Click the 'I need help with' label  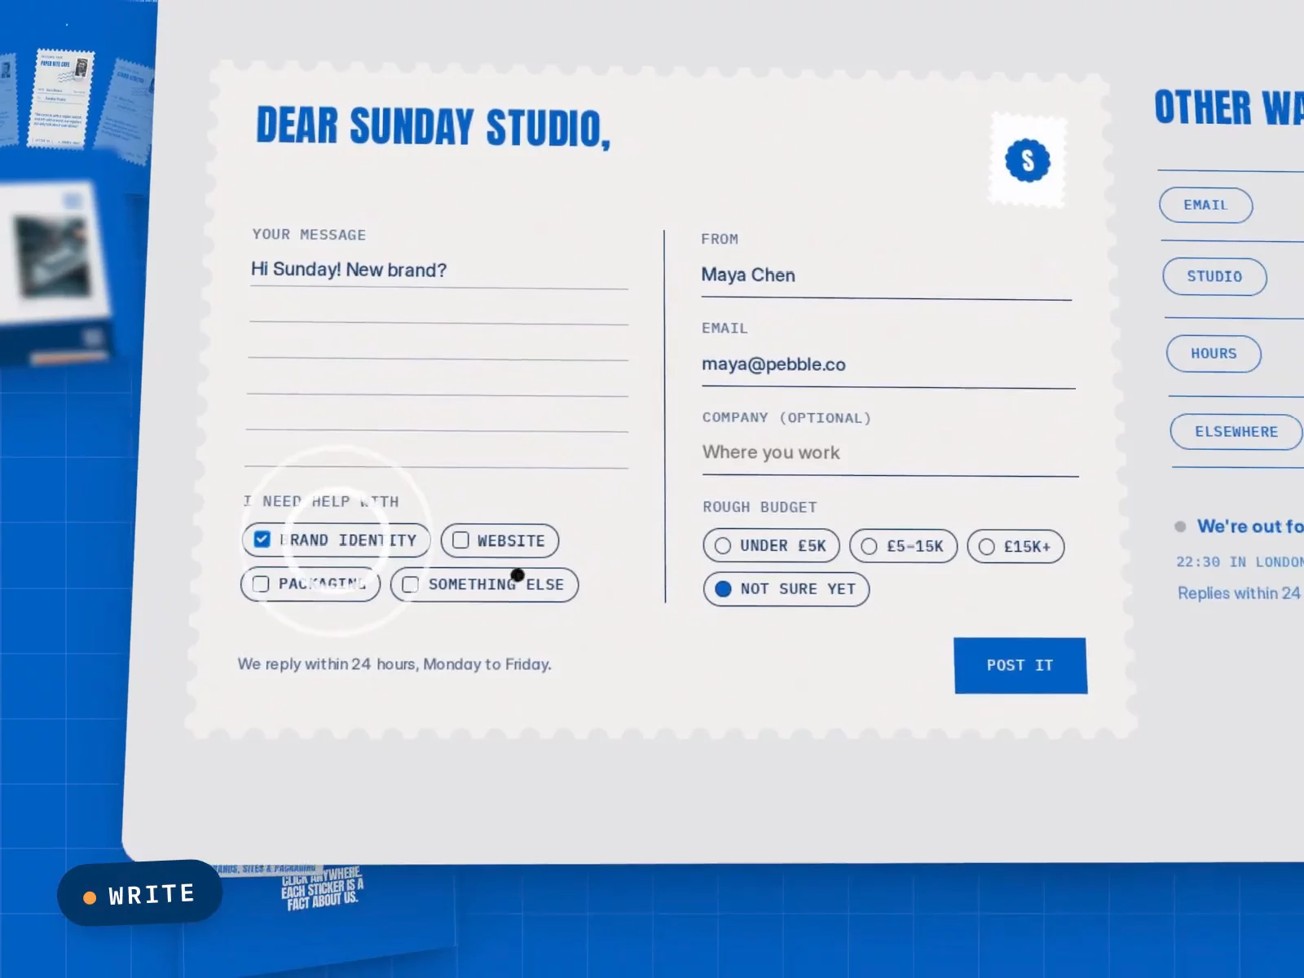point(321,501)
